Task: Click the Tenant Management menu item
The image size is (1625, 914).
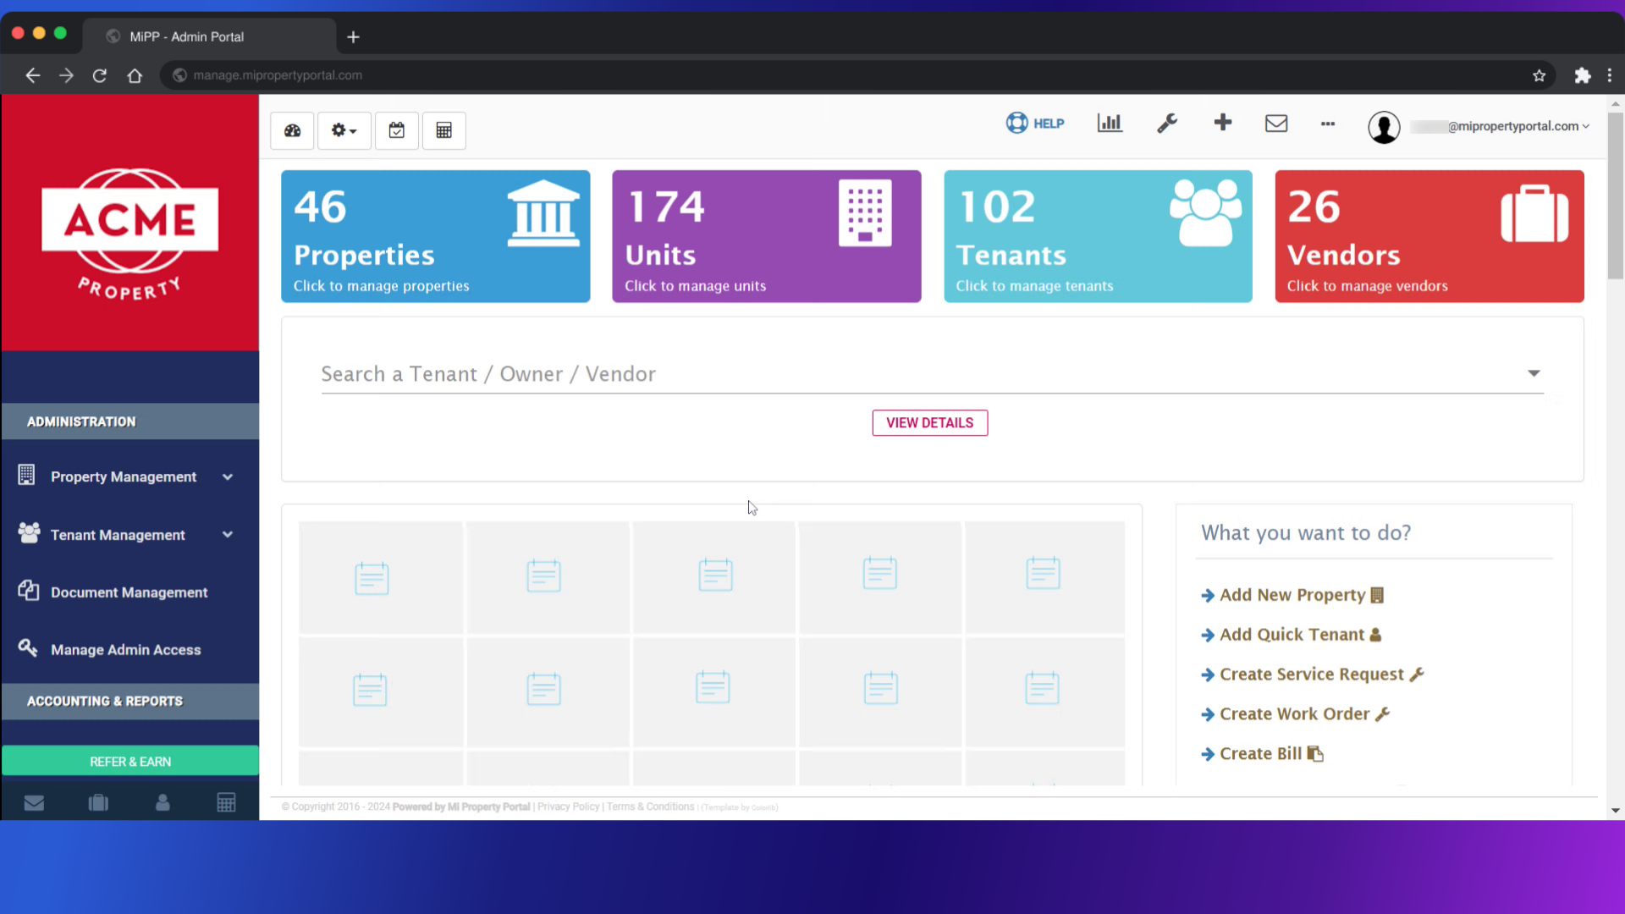Action: [x=118, y=535]
